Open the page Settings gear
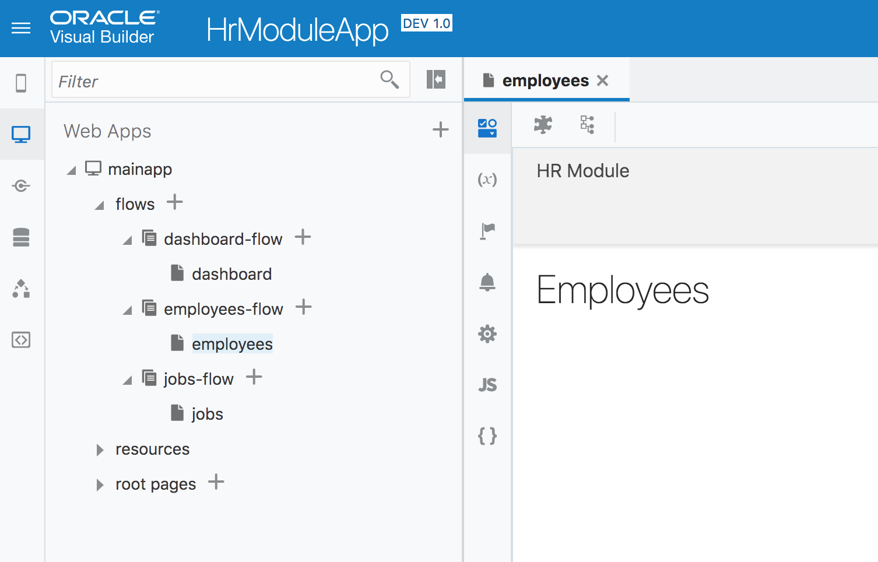This screenshot has height=562, width=878. point(487,333)
